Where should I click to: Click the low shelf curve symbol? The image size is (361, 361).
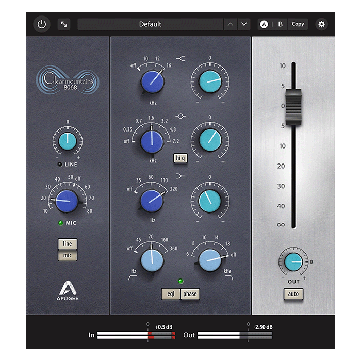180,176
